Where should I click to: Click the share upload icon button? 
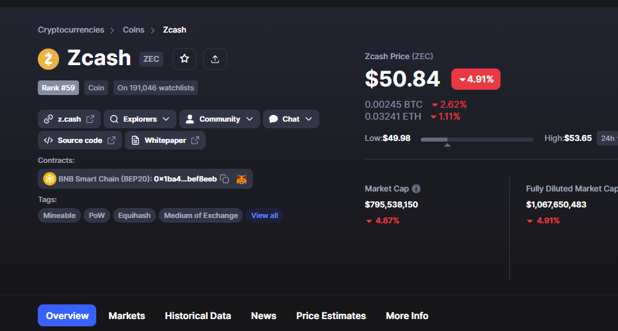[x=215, y=59]
